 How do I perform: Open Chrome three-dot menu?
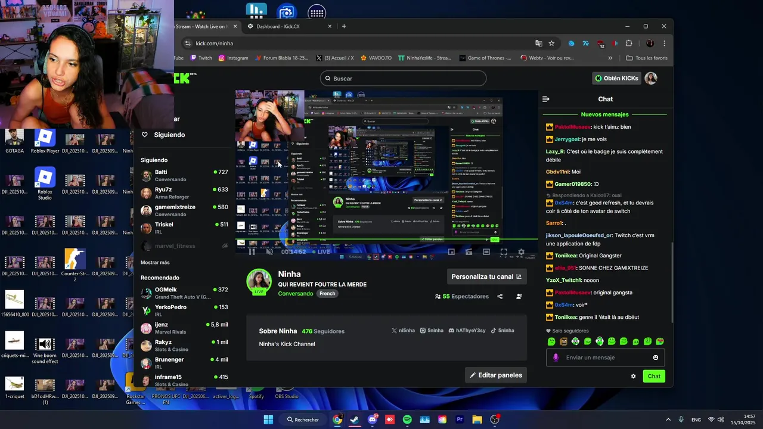tap(664, 43)
